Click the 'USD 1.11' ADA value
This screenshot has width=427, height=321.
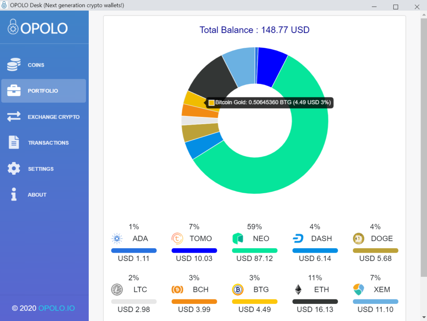134,258
